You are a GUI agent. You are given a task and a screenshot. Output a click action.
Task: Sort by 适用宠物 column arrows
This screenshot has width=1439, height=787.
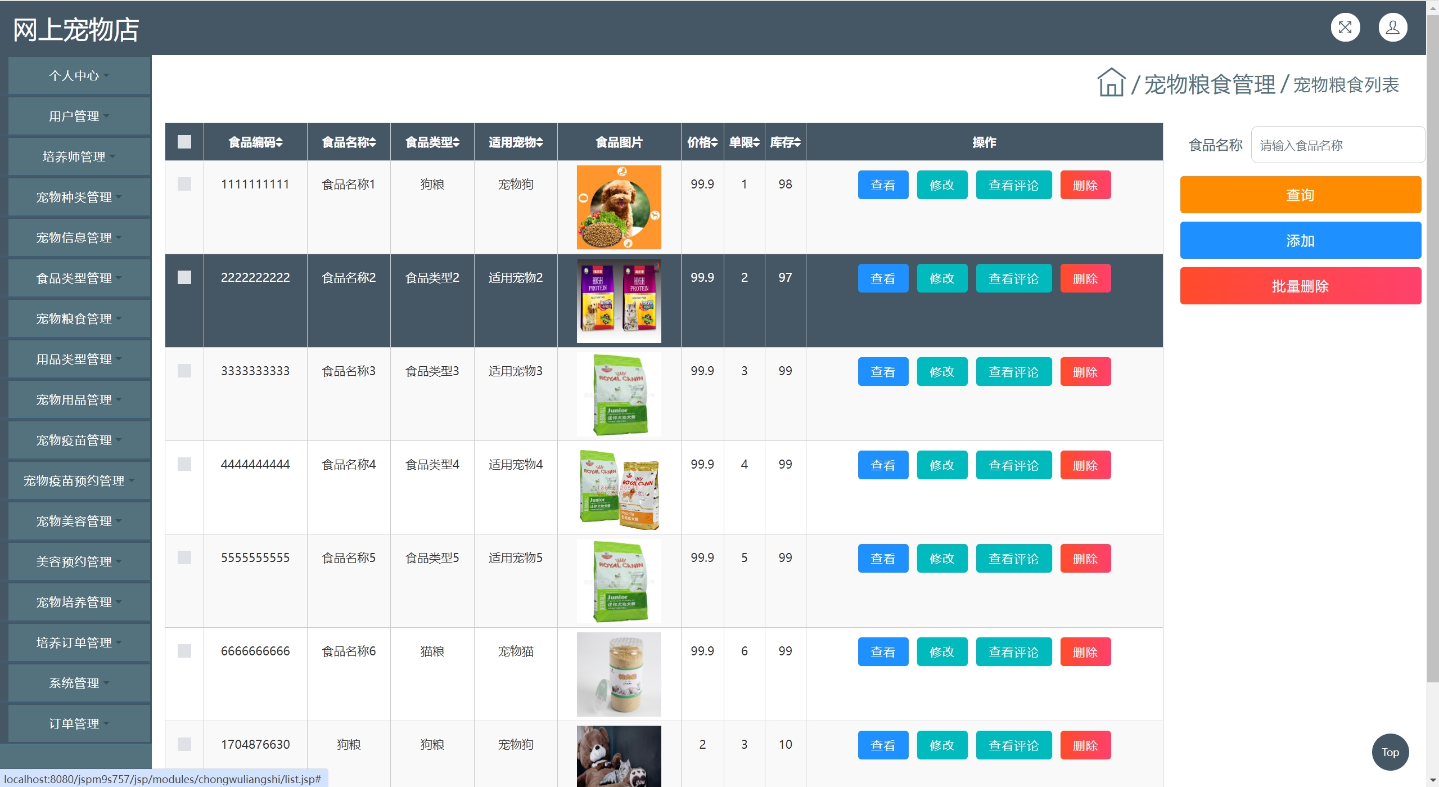pyautogui.click(x=540, y=143)
